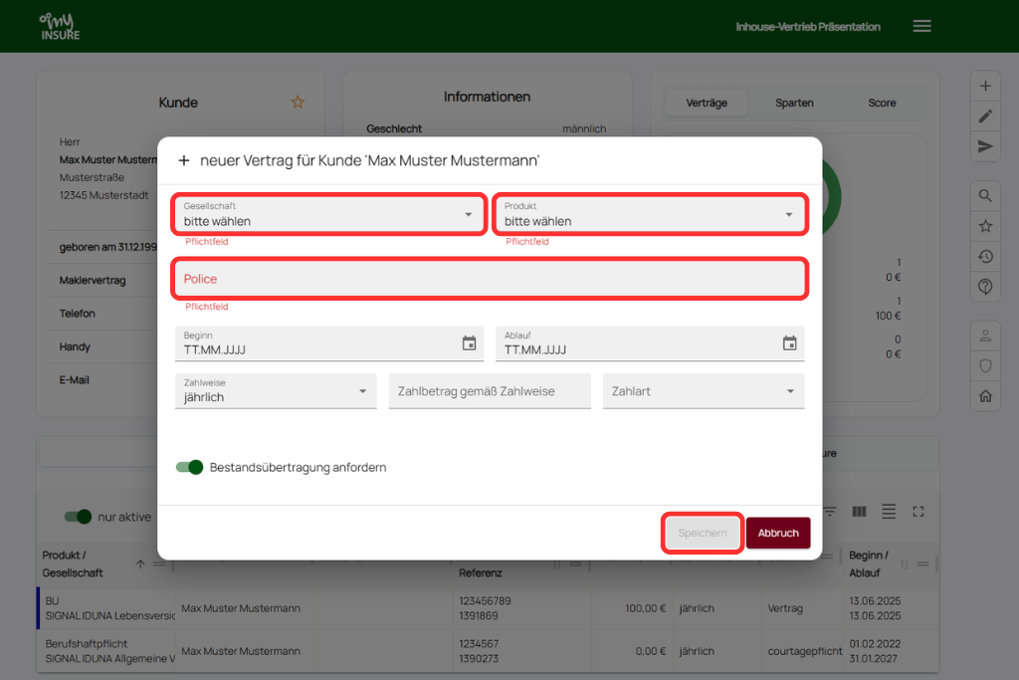Click the pencil edit icon in sidebar

click(x=985, y=116)
